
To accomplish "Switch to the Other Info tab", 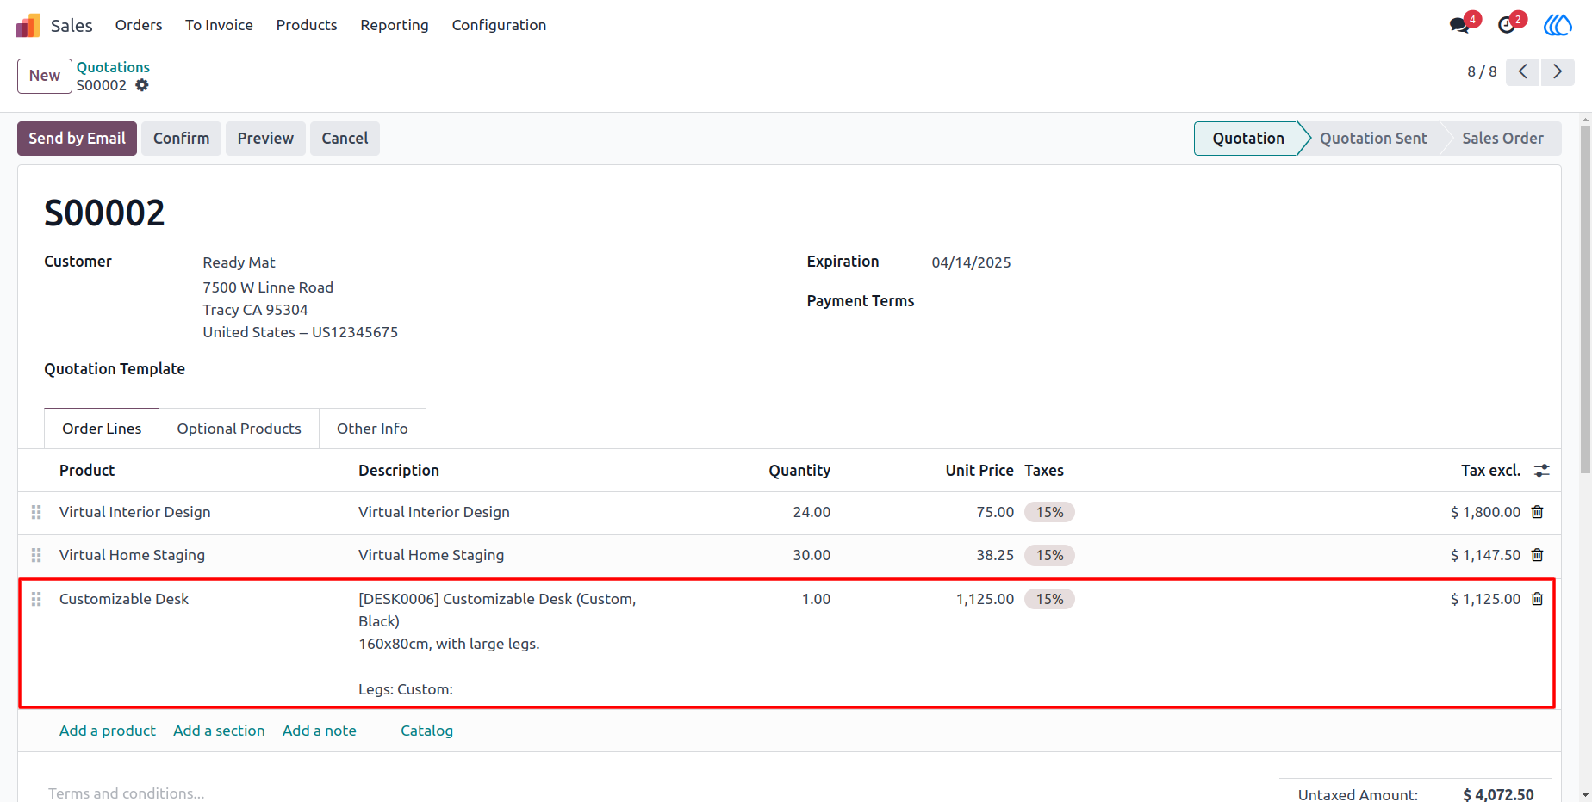I will (372, 429).
